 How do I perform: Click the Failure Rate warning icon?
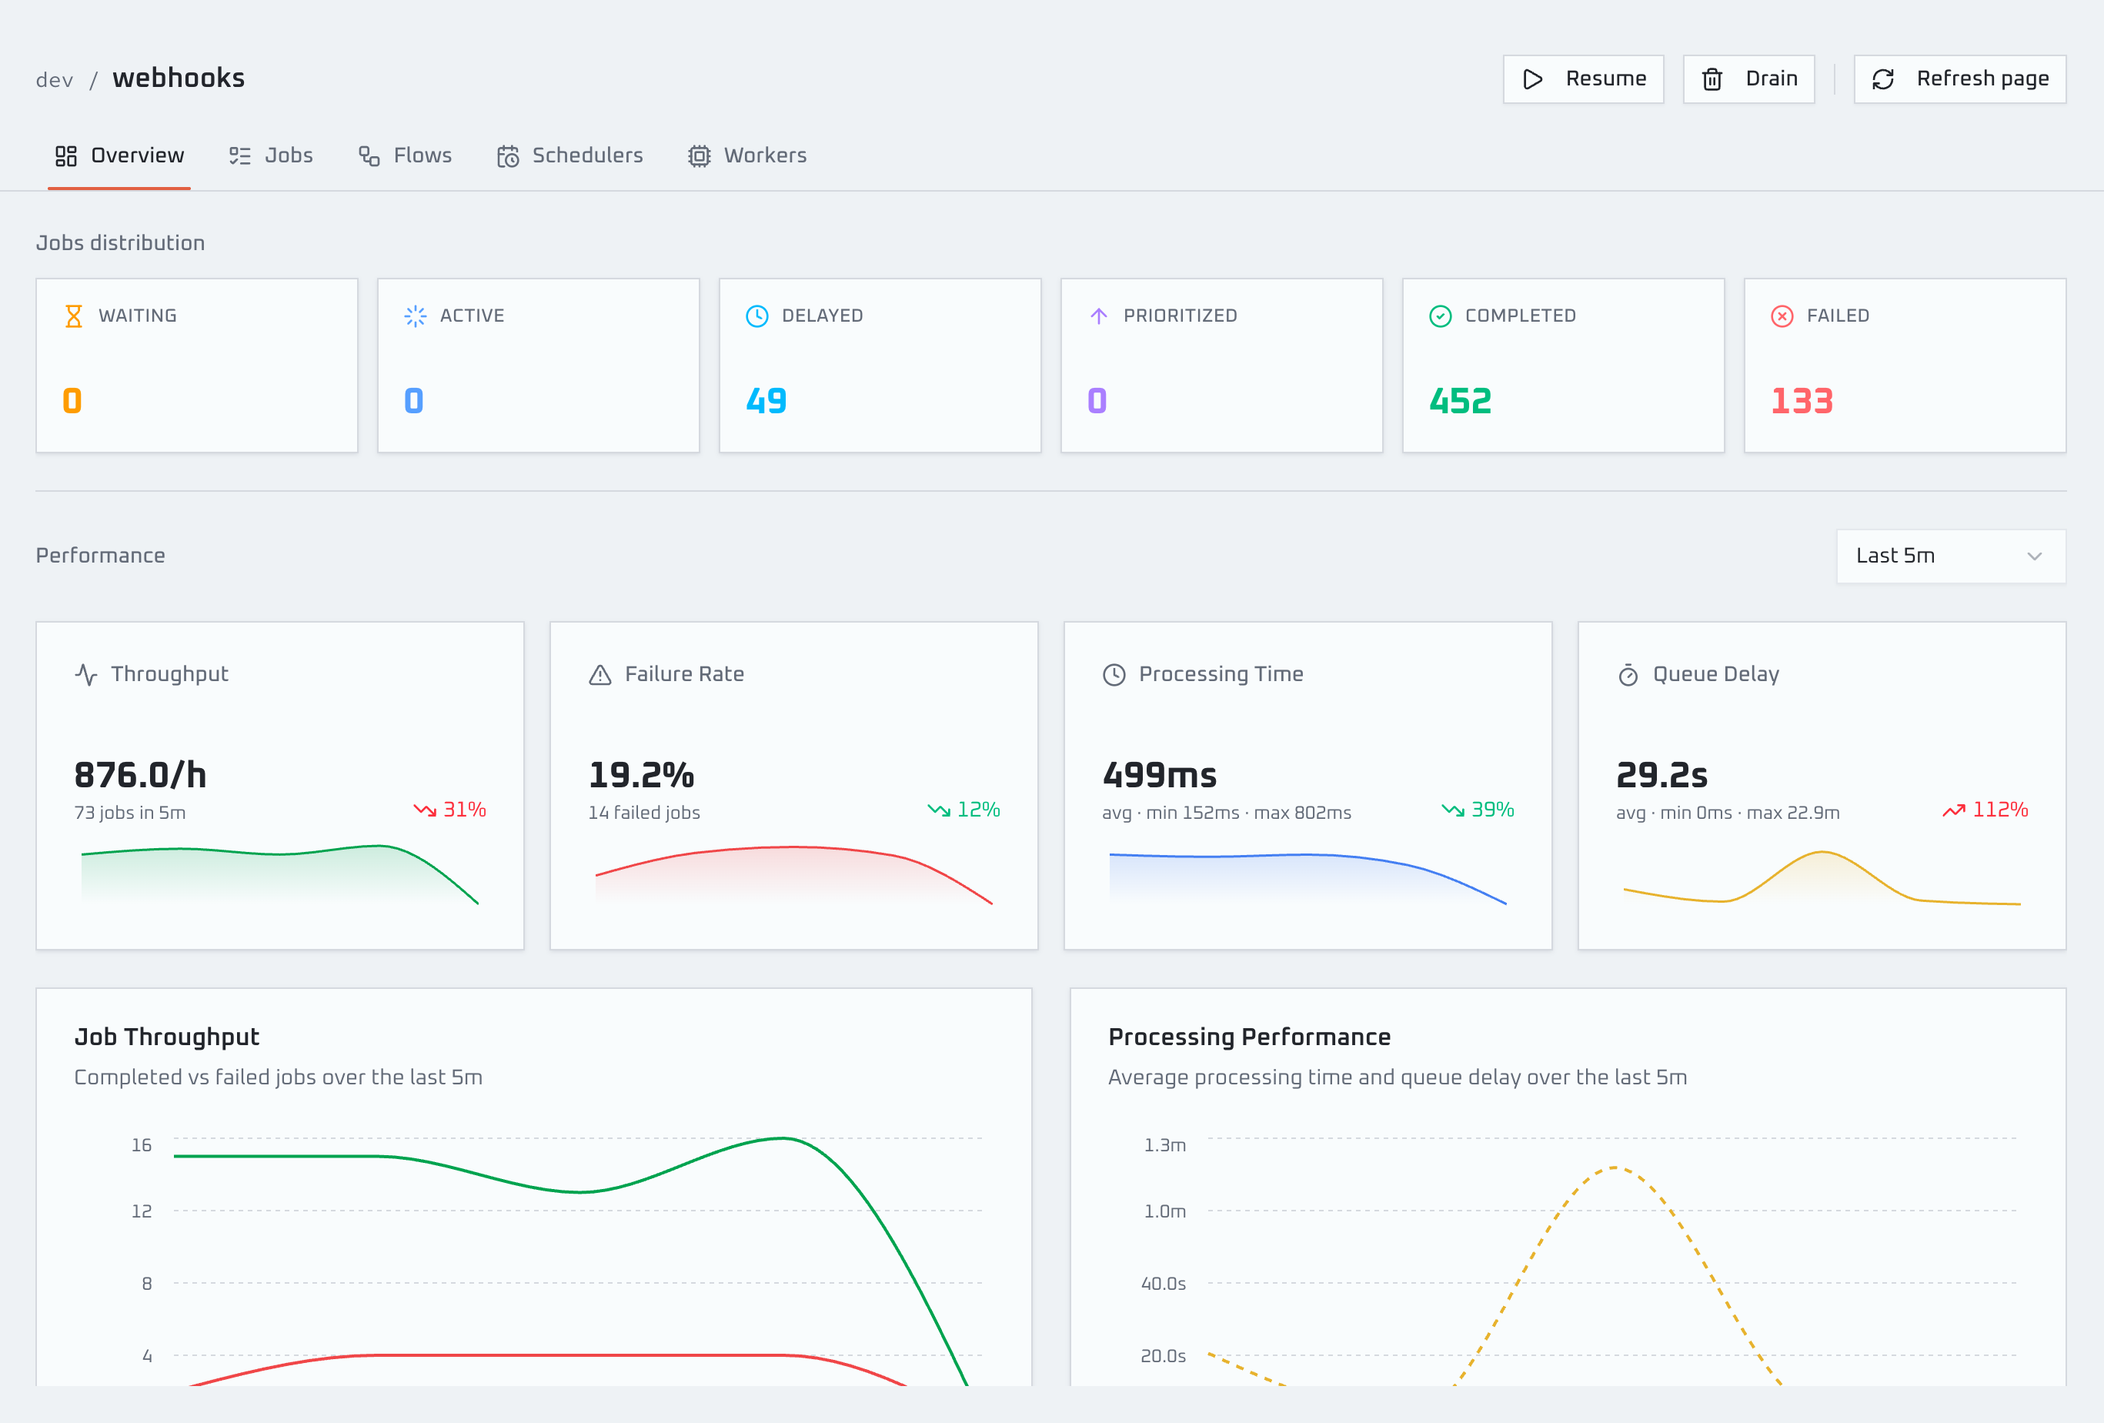click(x=600, y=674)
